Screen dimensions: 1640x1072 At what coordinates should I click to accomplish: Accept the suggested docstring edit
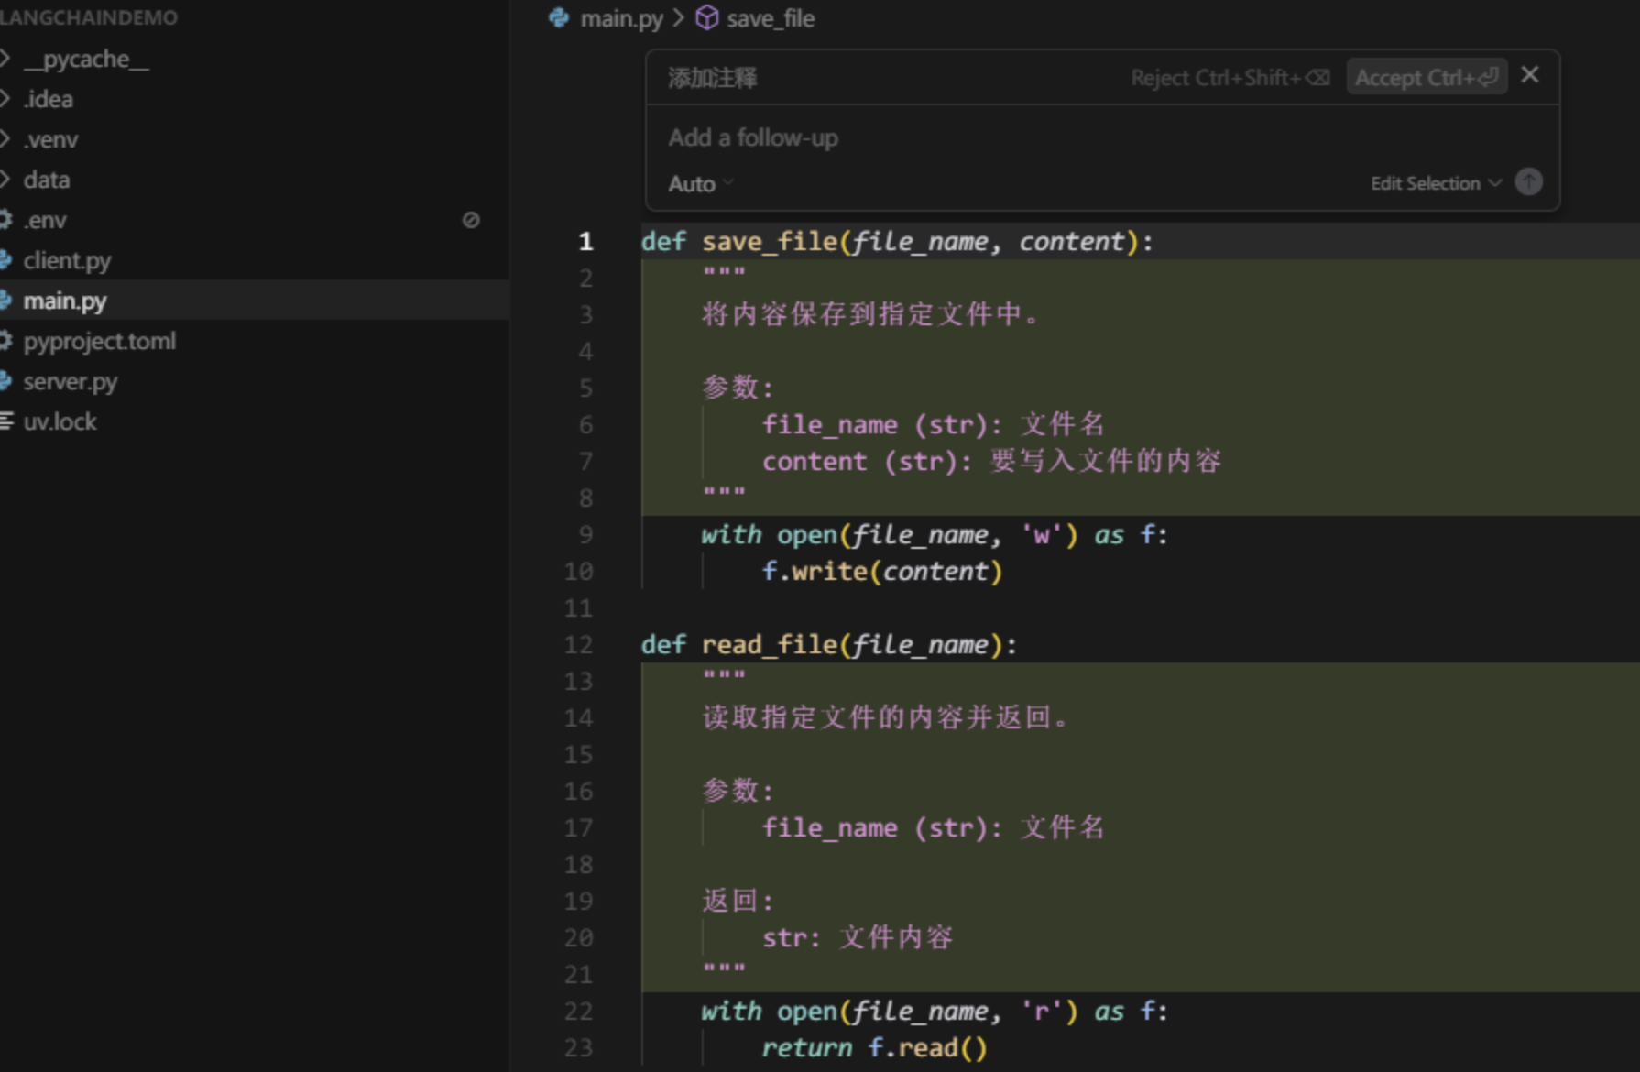click(1427, 78)
